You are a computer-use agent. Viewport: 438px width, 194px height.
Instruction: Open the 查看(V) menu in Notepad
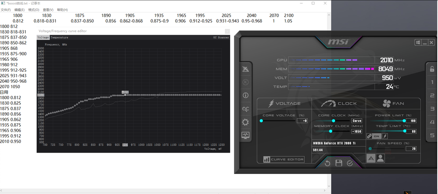pyautogui.click(x=48, y=10)
